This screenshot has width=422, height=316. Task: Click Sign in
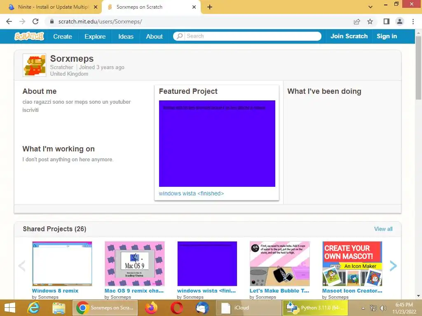point(387,36)
